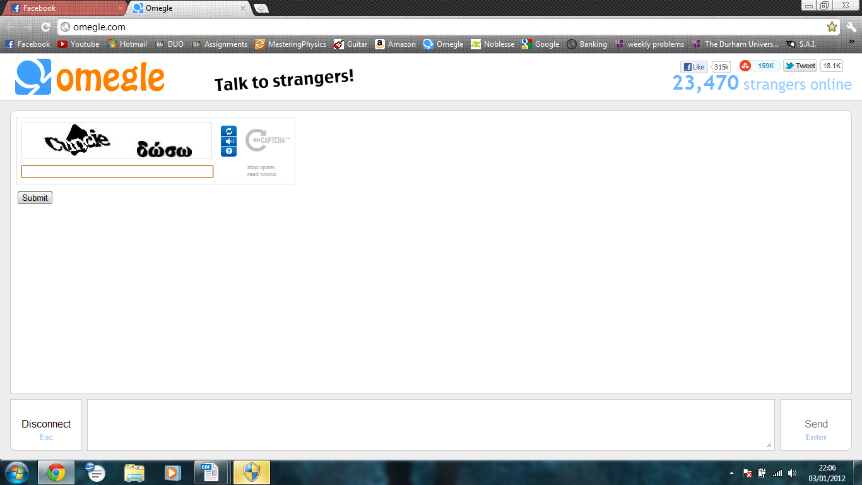Open a new browser tab
Image resolution: width=862 pixels, height=485 pixels.
point(261,8)
